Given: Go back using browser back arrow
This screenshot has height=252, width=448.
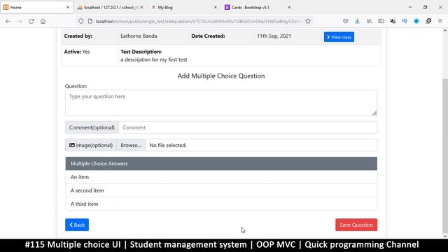Looking at the screenshot, I should click(8, 21).
